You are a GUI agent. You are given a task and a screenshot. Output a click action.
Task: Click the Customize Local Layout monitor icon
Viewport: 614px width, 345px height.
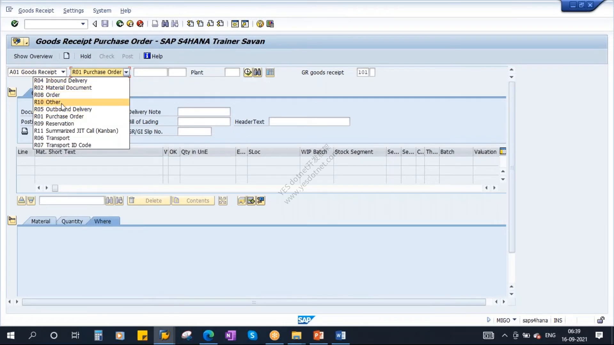[270, 24]
